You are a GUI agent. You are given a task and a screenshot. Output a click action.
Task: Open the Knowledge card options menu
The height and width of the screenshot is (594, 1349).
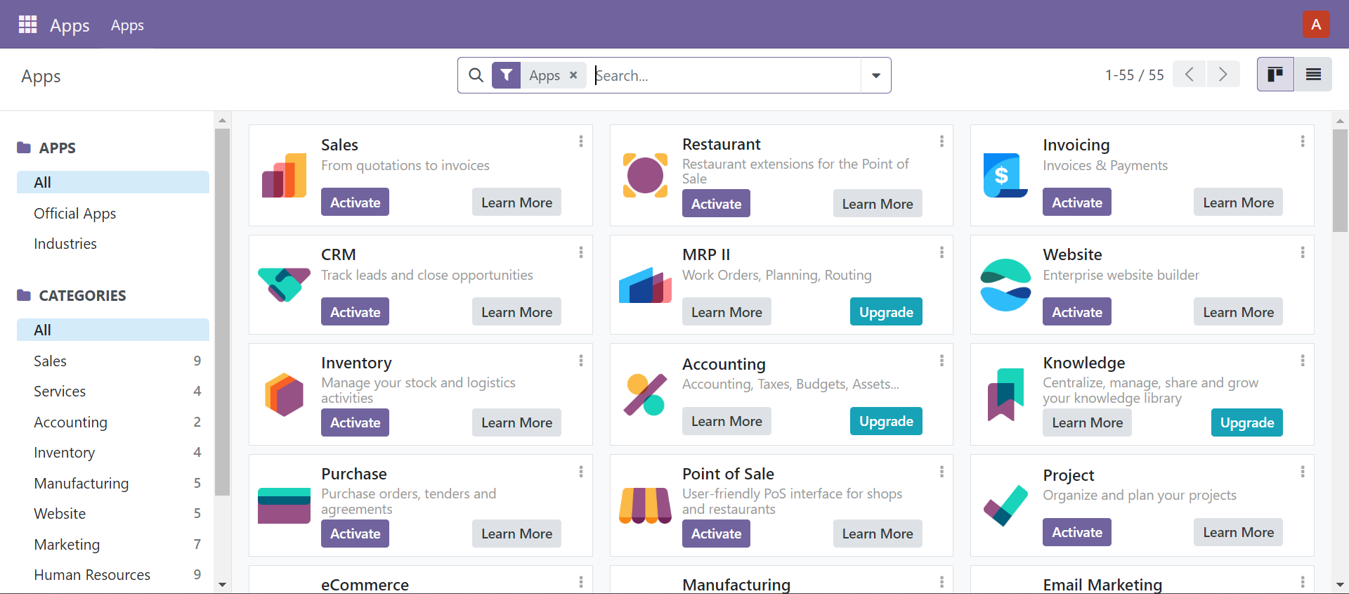(1303, 361)
